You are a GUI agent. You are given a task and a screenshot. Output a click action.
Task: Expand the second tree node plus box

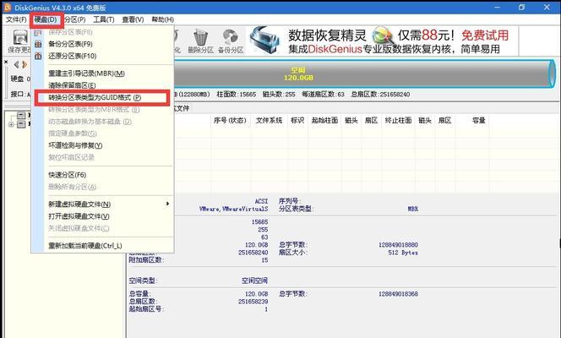pos(11,124)
